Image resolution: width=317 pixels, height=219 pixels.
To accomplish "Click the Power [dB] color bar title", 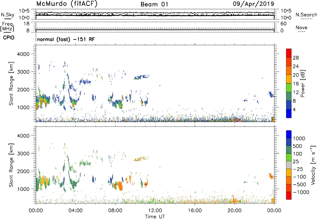I will 302,83.
